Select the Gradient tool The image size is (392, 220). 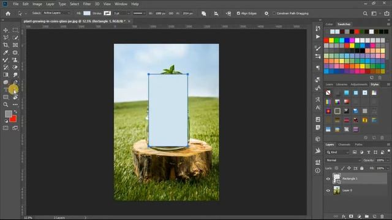[x=6, y=75]
